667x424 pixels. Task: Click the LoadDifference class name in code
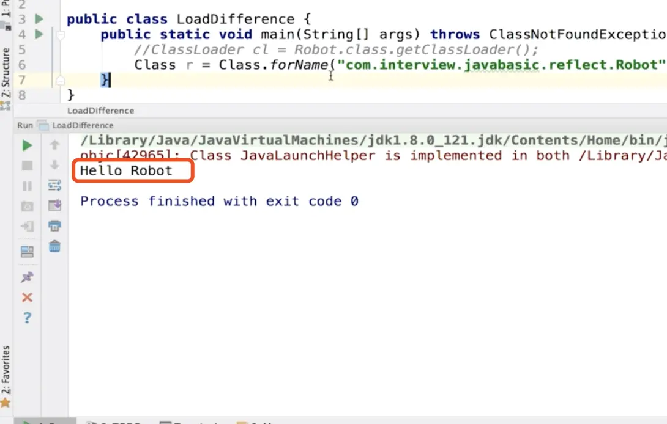pyautogui.click(x=235, y=19)
